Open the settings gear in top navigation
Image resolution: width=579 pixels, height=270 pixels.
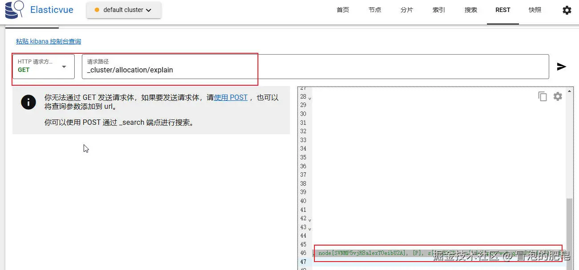coord(567,10)
